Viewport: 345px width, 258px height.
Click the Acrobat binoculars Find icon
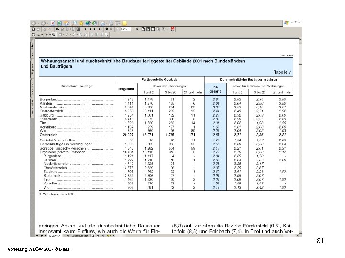tap(57, 29)
